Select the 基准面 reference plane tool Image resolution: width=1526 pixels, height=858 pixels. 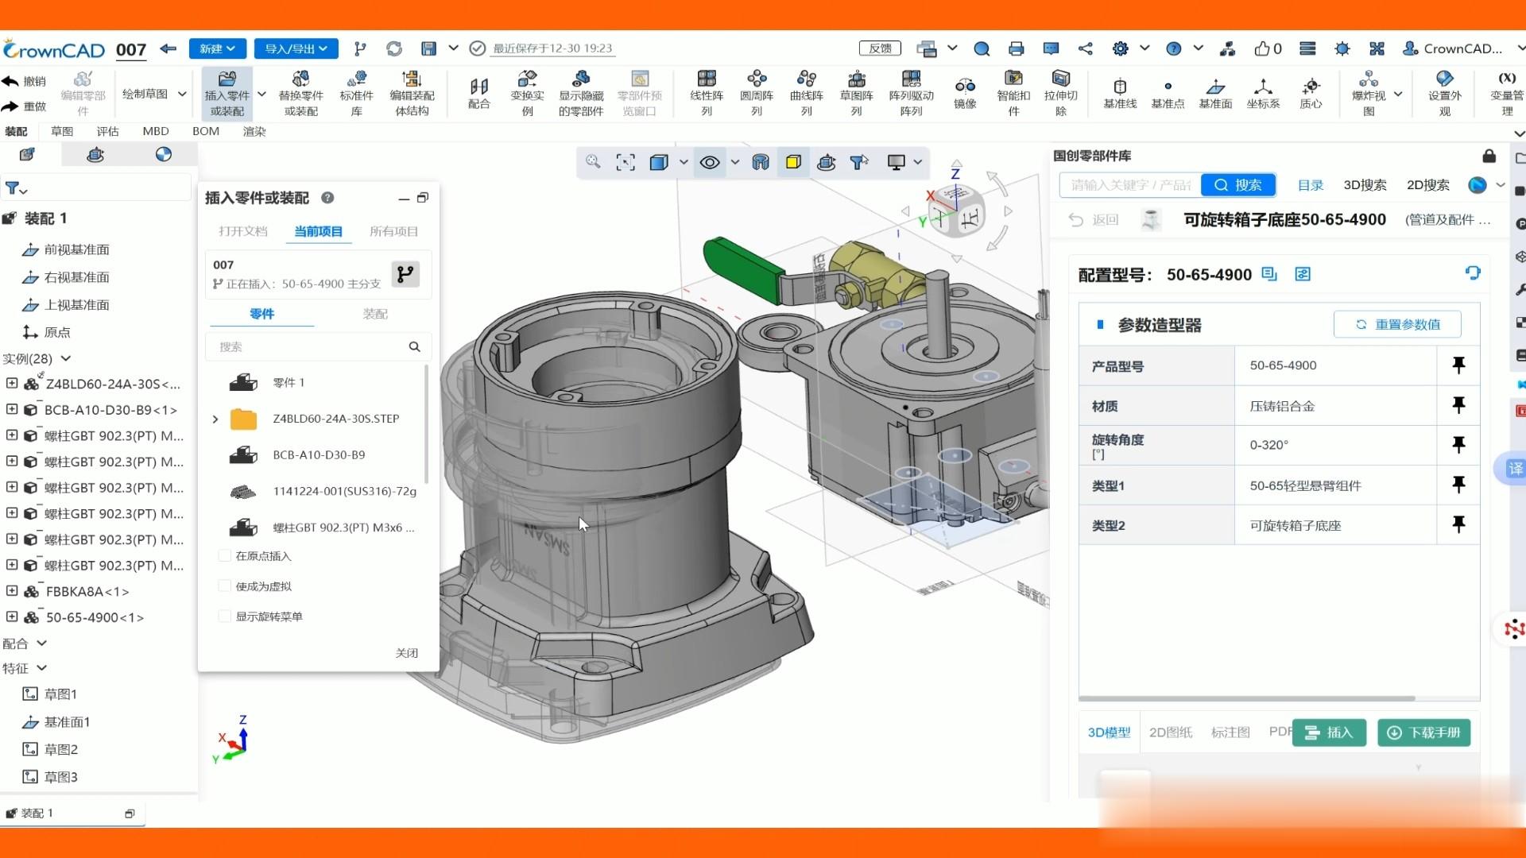coord(1215,87)
